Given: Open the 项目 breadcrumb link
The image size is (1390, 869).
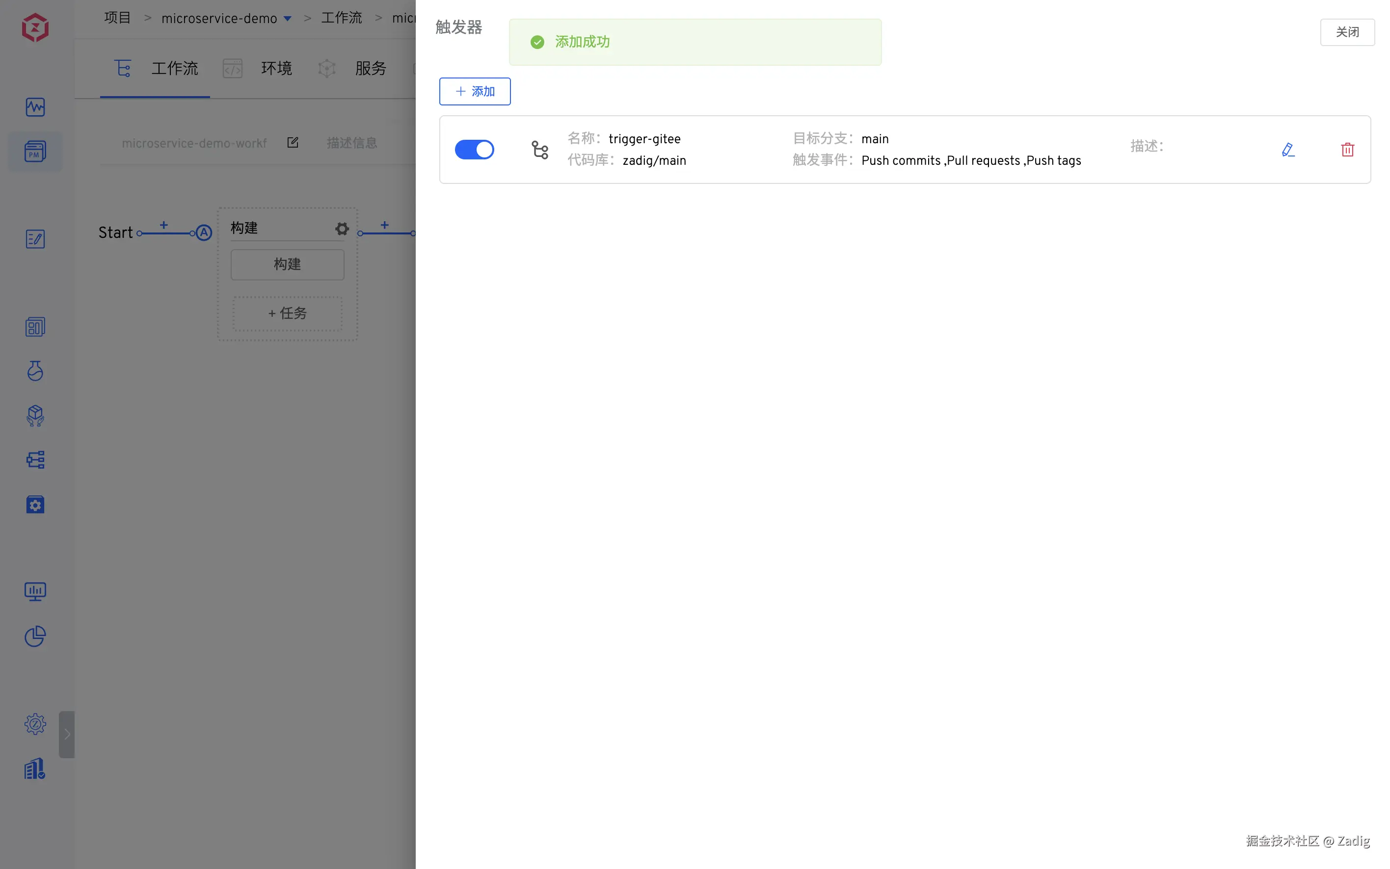Looking at the screenshot, I should pyautogui.click(x=117, y=18).
